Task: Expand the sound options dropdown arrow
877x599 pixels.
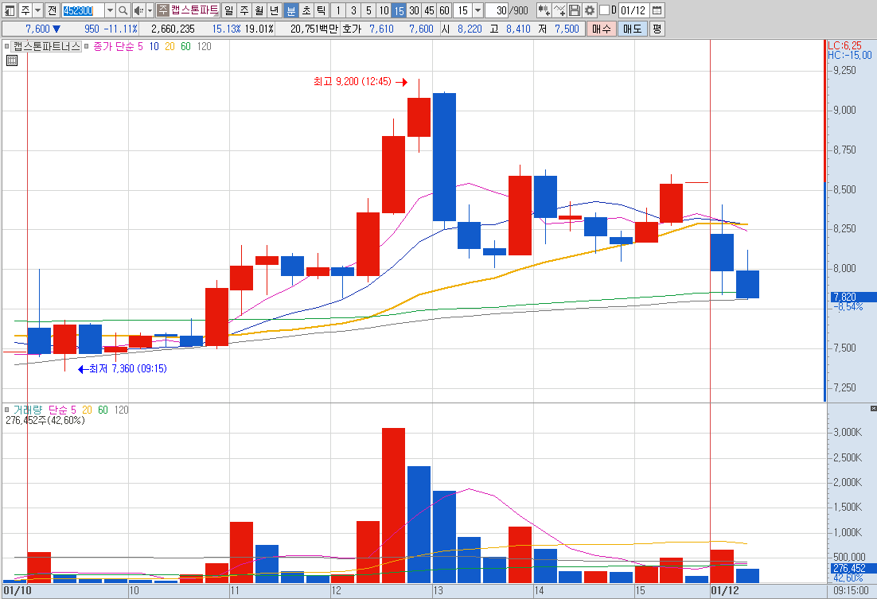Action: pos(150,10)
